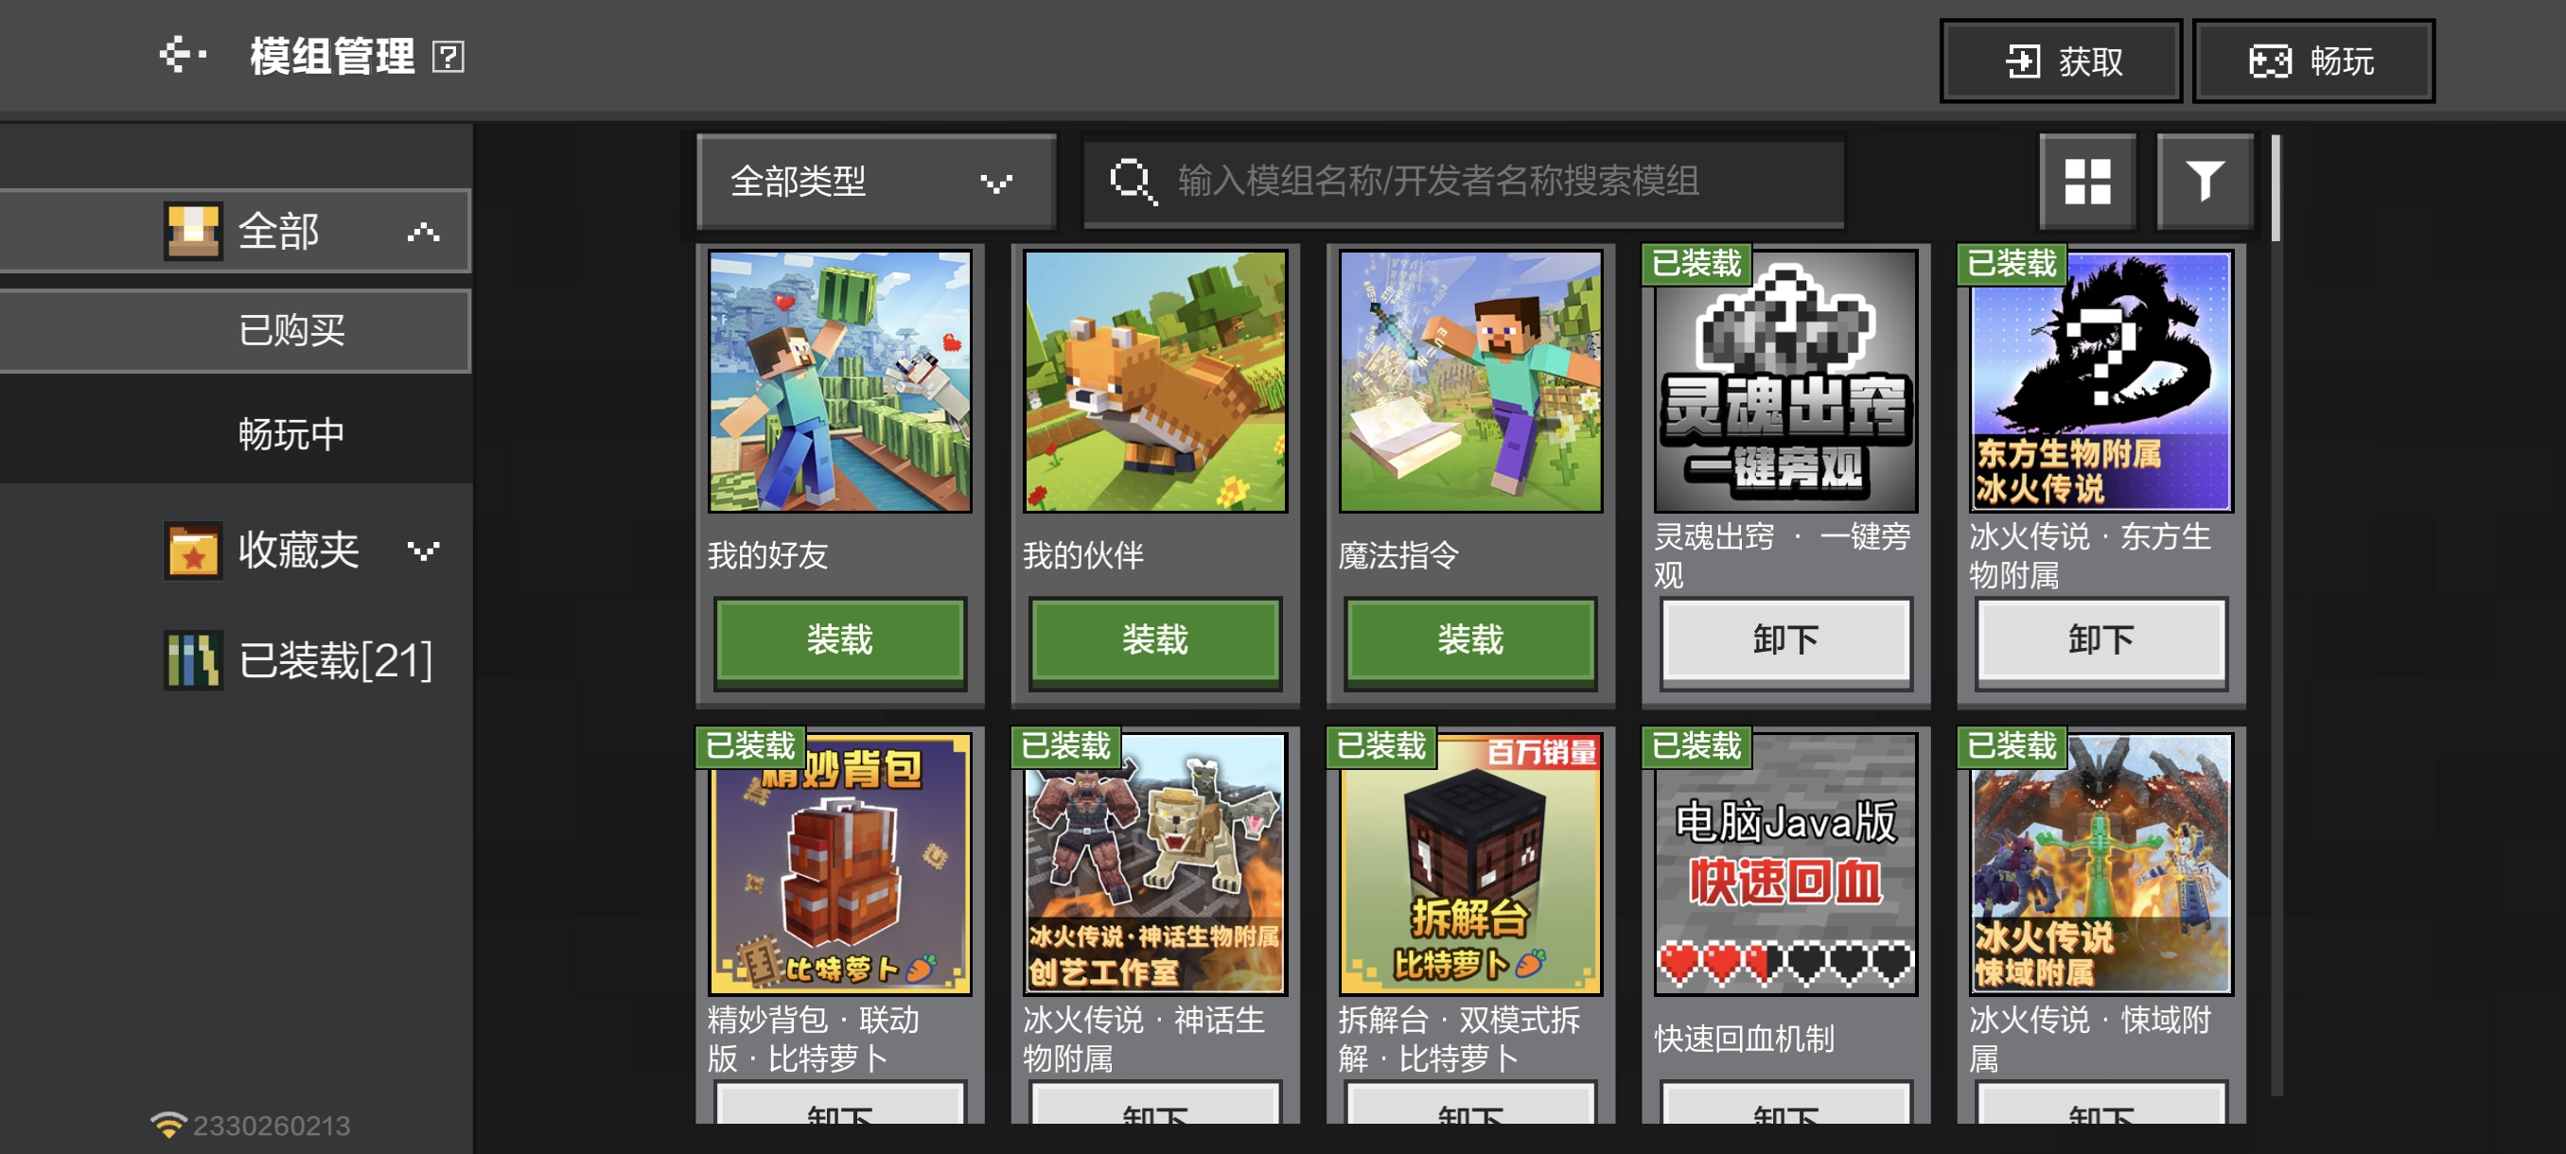
Task: Open the filter funnel icon
Action: (x=2205, y=182)
